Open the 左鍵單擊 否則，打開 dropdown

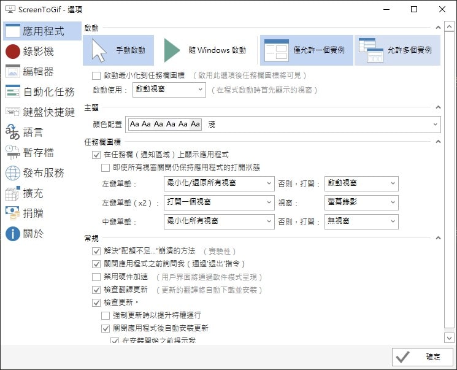point(361,183)
